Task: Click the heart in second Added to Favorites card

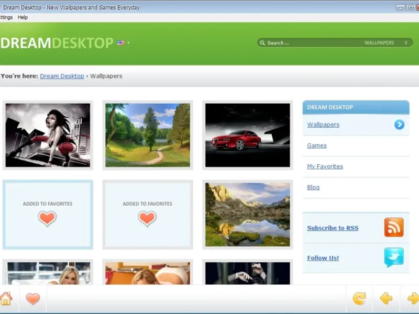Action: click(147, 218)
